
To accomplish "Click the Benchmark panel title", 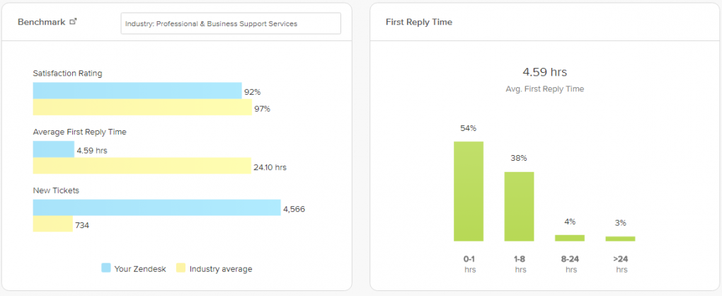I will (40, 22).
